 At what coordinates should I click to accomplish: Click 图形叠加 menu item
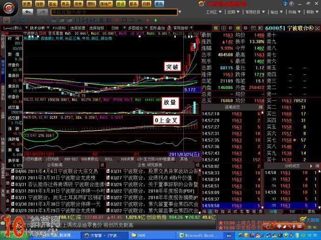coord(157,28)
